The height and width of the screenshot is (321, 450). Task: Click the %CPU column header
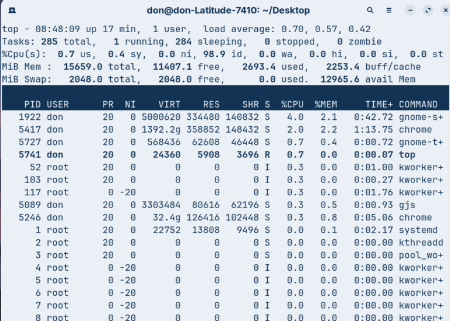292,104
